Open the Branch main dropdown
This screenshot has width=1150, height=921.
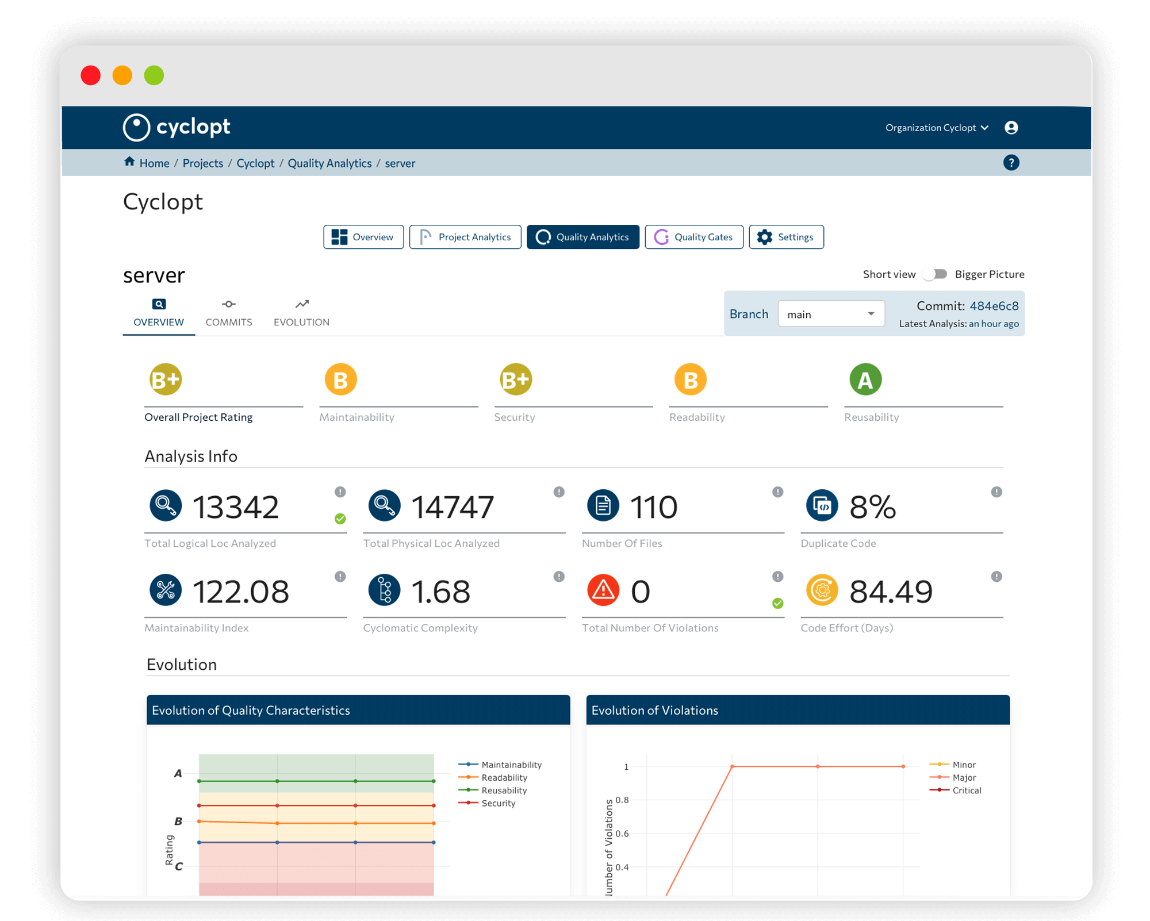point(830,314)
